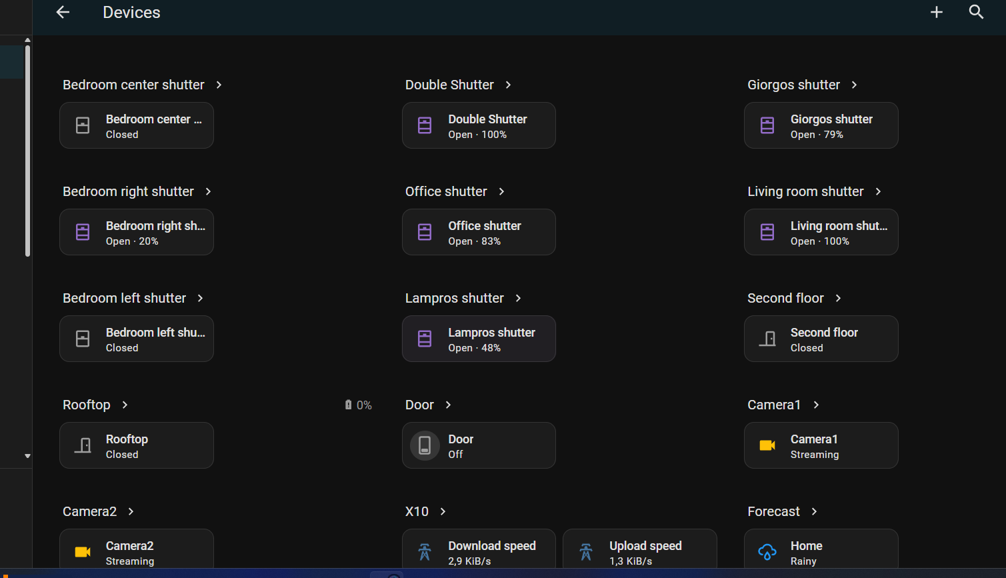
Task: Click the plus icon to add device
Action: pyautogui.click(x=936, y=13)
